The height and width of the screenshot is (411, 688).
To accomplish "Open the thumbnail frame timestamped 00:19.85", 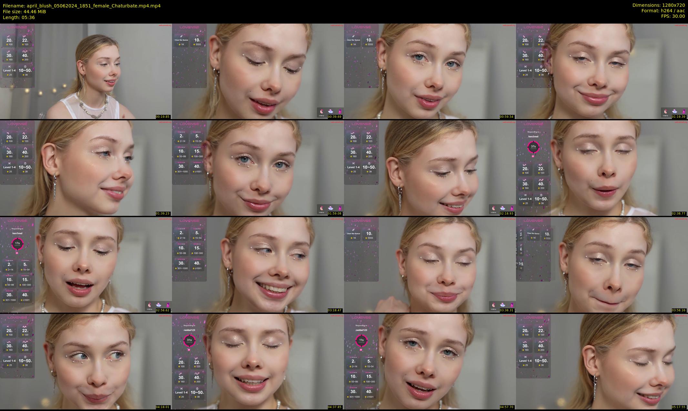I will pos(86,71).
